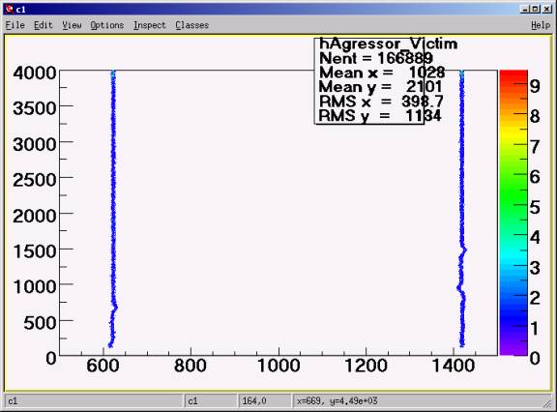Open the Help menu

(541, 25)
